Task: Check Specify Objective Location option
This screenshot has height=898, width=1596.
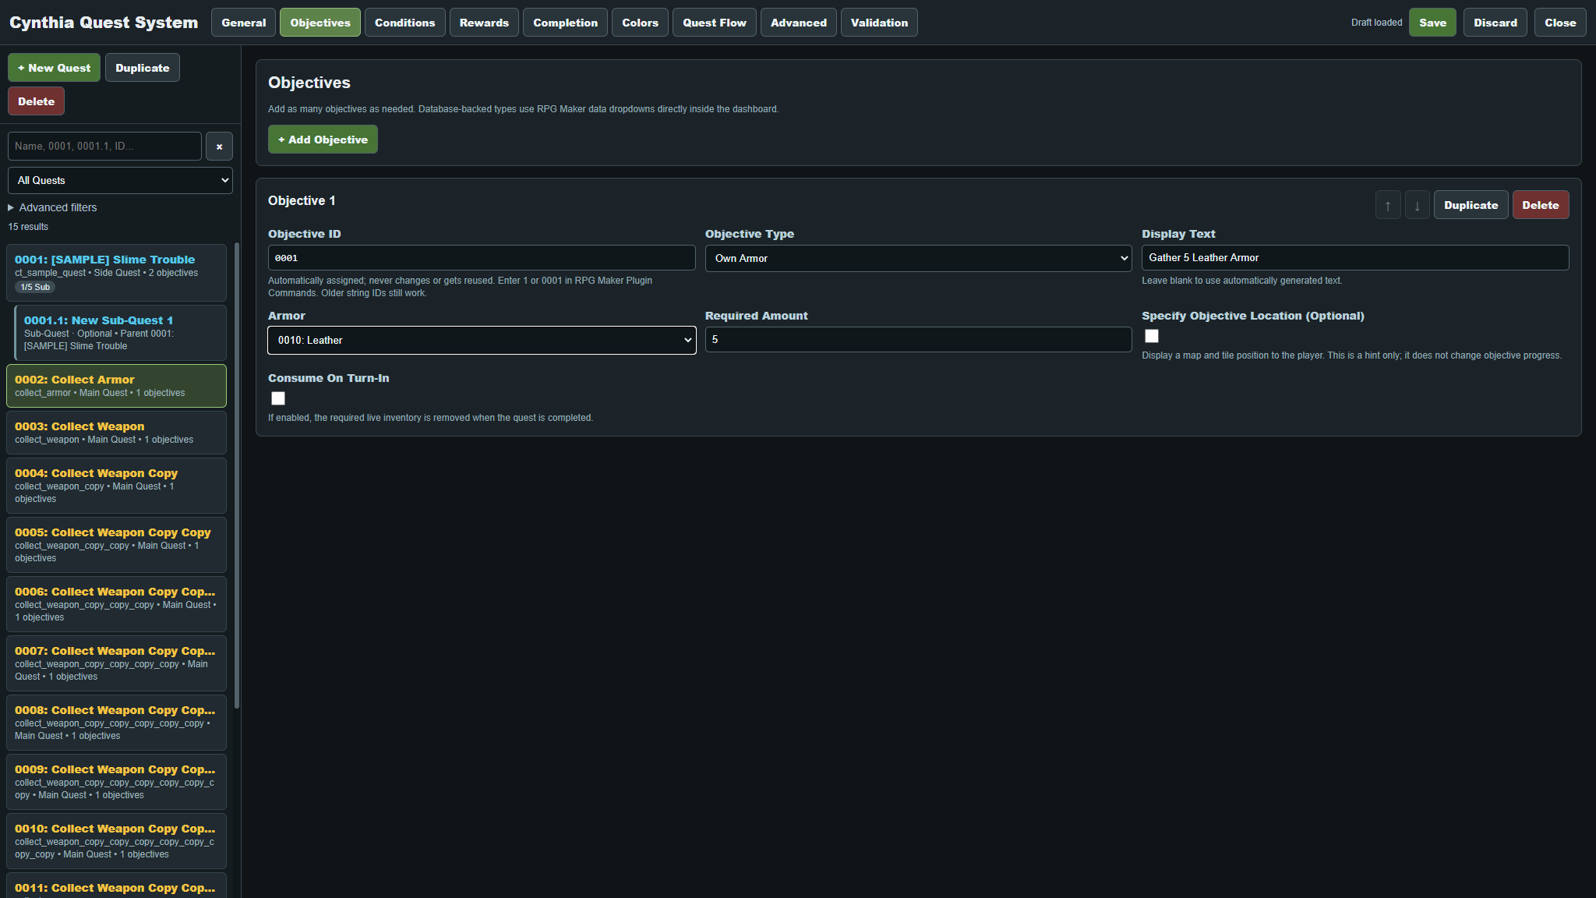Action: coord(1152,336)
